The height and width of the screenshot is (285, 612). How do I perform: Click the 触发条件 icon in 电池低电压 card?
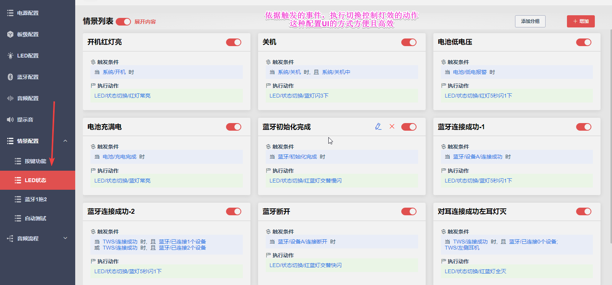pos(444,62)
